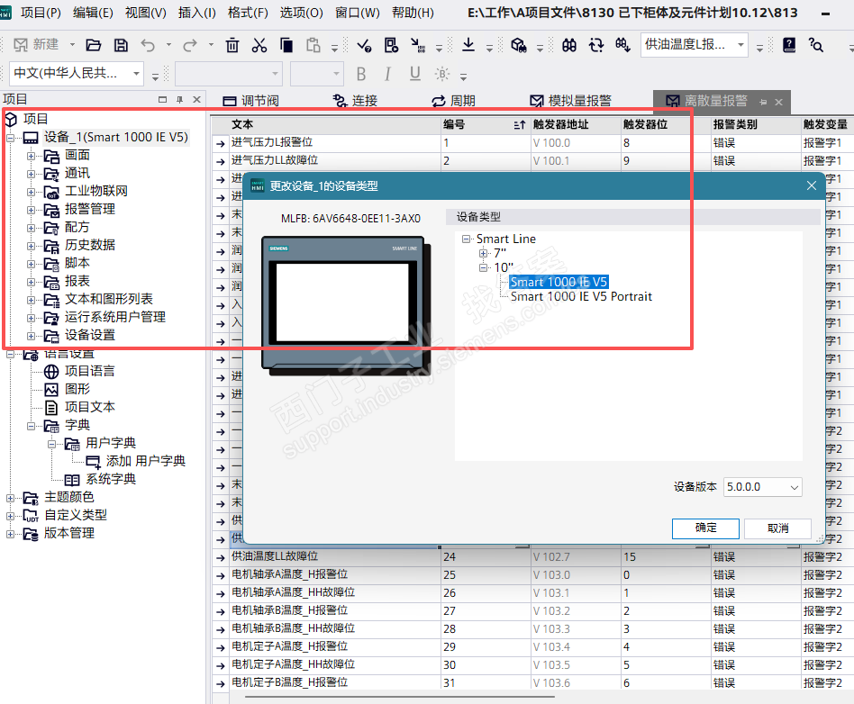Collapse the 10" device size node
854x704 pixels.
pos(483,268)
